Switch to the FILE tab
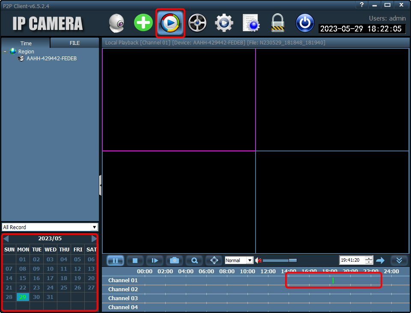Image resolution: width=411 pixels, height=313 pixels. click(x=74, y=43)
